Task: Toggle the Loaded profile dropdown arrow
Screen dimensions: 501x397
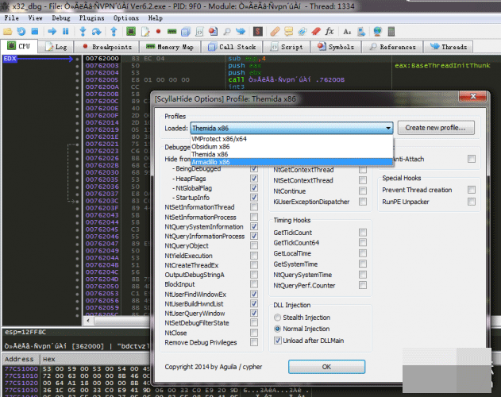Action: [388, 128]
